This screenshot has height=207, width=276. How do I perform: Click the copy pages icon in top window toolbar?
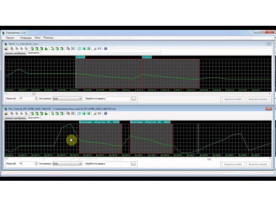[x=68, y=48]
